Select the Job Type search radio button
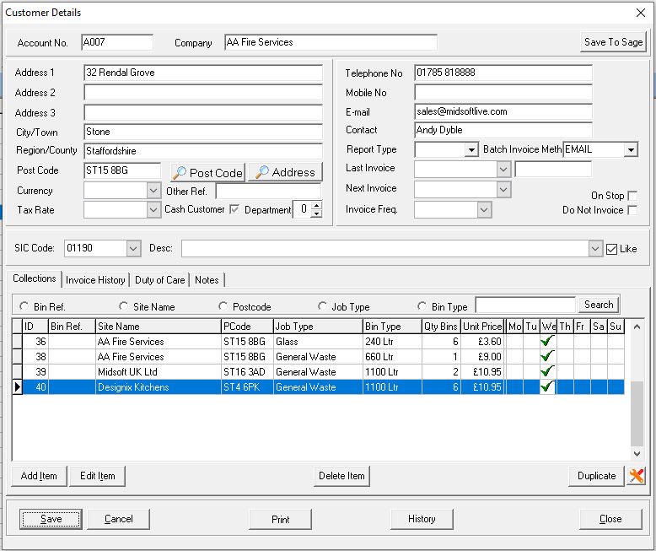 tap(322, 306)
